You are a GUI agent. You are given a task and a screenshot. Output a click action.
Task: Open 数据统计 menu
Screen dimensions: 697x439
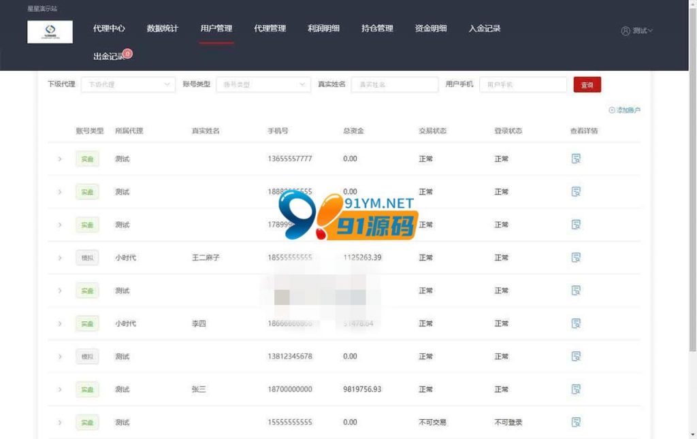[x=163, y=29]
